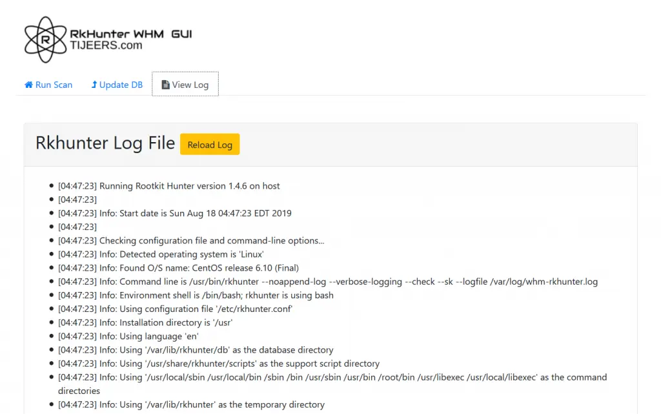Viewport: 661px width, 414px height.
Task: Click the RkHunter WHM GUI title text
Action: pos(130,34)
